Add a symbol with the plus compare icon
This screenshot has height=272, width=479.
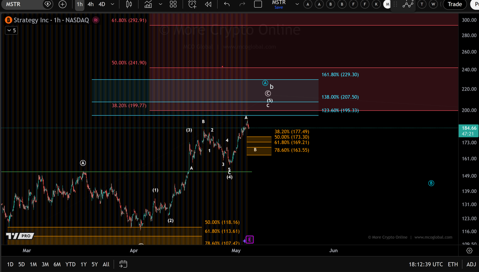[x=63, y=4]
